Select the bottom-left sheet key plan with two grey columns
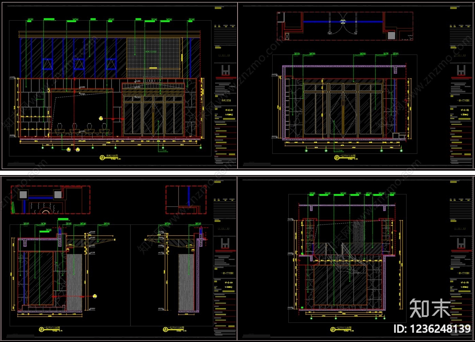The height and width of the screenshot is (342, 475). 50,200
